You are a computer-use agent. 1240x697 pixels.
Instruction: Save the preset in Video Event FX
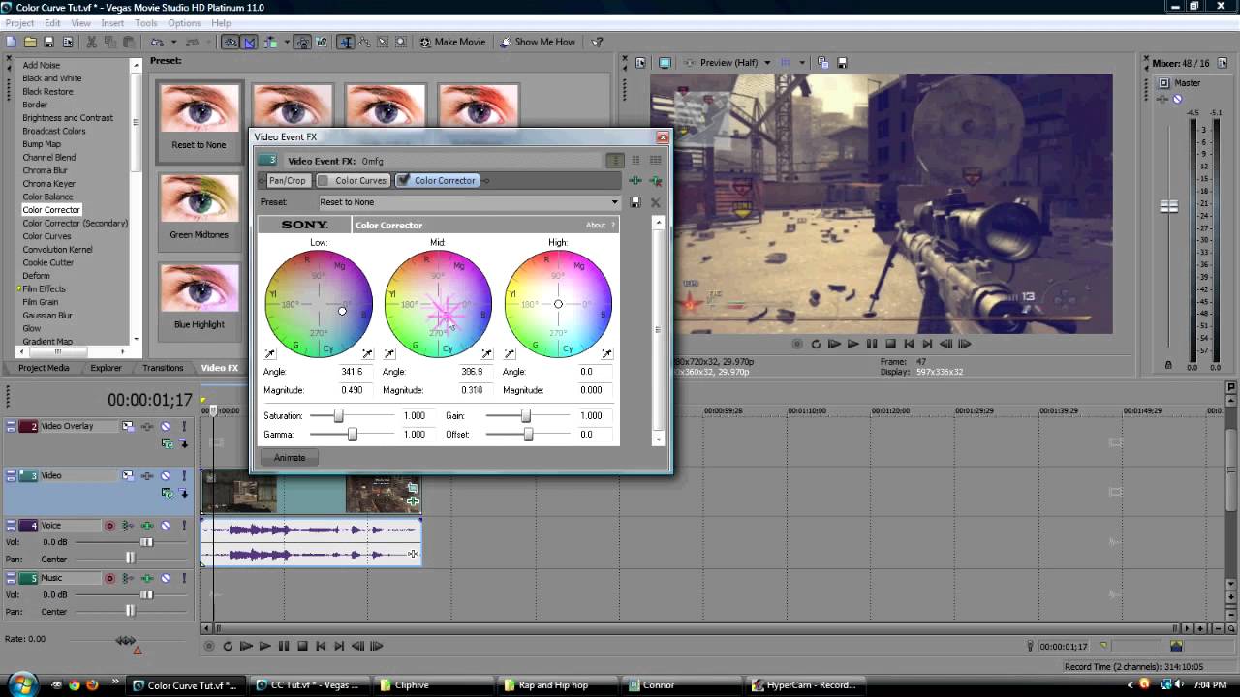[635, 202]
